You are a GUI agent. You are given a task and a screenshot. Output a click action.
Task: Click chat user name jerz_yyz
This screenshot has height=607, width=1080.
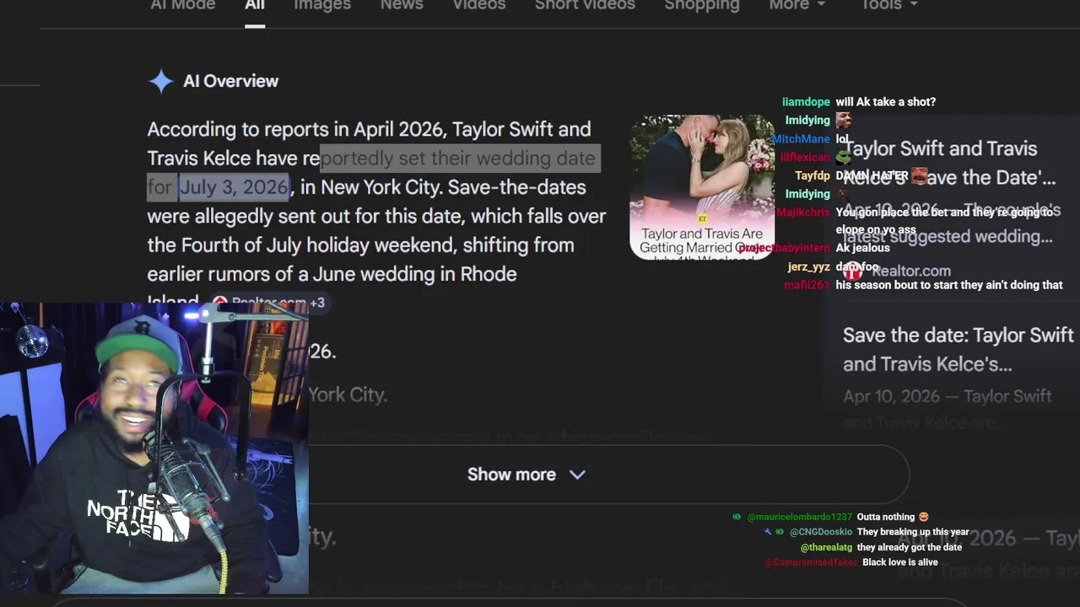[x=809, y=267]
